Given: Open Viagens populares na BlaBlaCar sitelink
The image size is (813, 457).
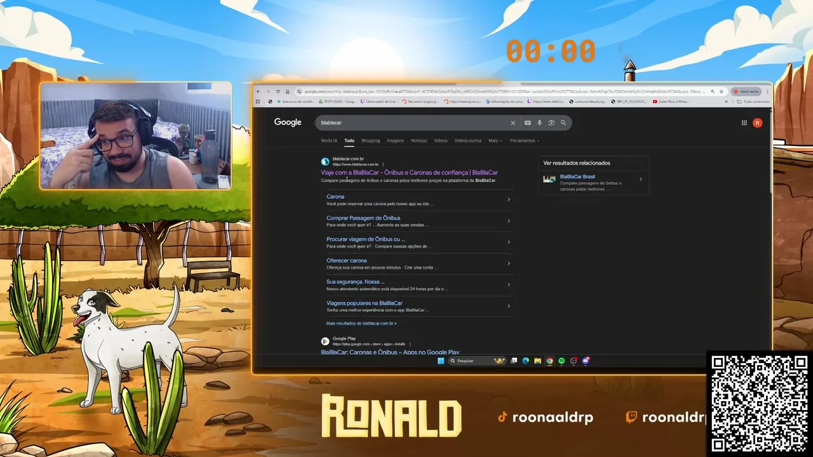Looking at the screenshot, I should (365, 303).
